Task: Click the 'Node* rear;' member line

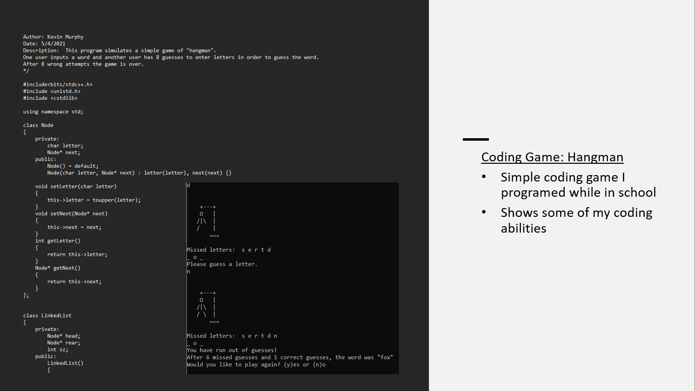Action: 64,343
